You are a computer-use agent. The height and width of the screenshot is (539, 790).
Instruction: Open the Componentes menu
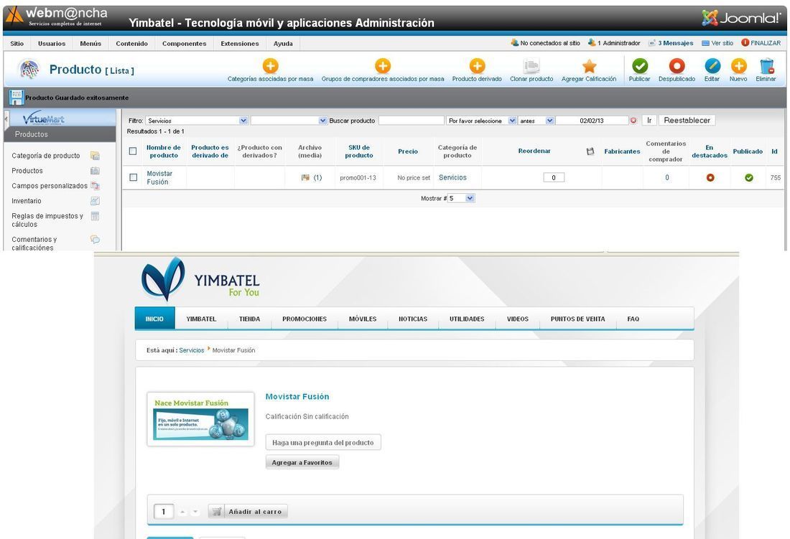pos(185,44)
